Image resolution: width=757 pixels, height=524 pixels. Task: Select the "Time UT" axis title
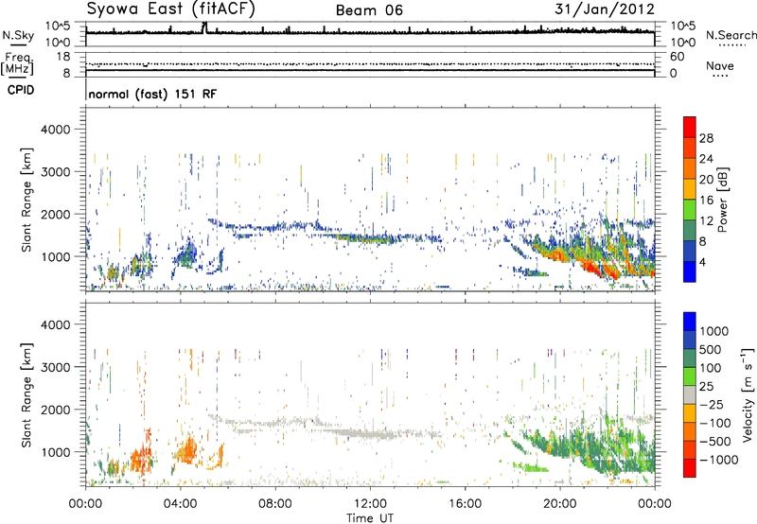pyautogui.click(x=370, y=518)
